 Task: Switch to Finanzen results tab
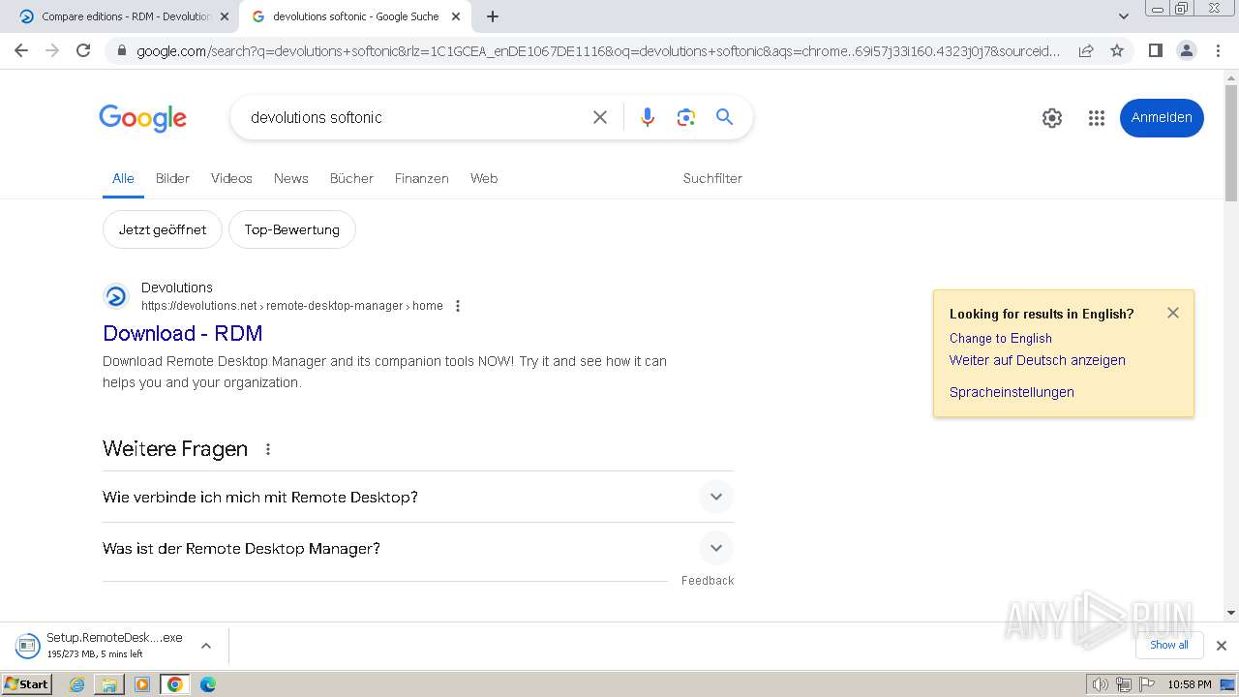pos(421,178)
